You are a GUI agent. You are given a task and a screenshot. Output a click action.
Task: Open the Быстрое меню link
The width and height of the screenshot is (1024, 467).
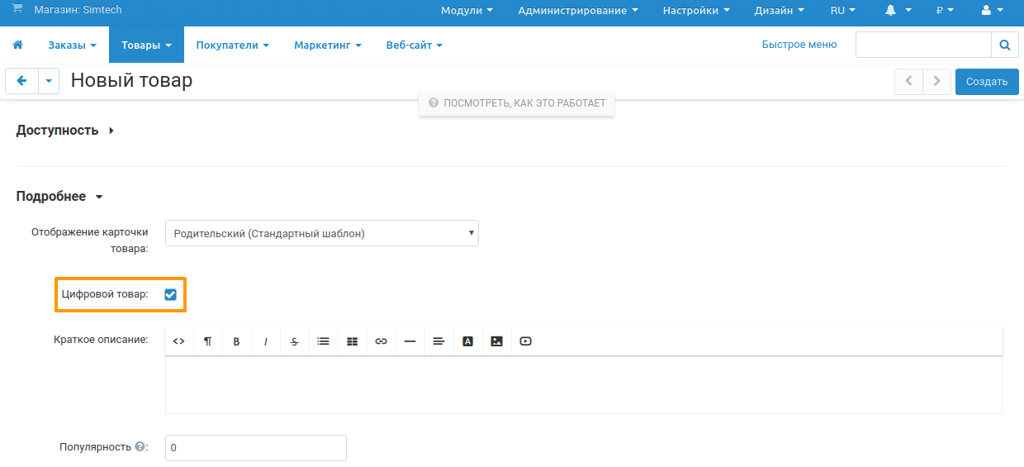pos(799,45)
